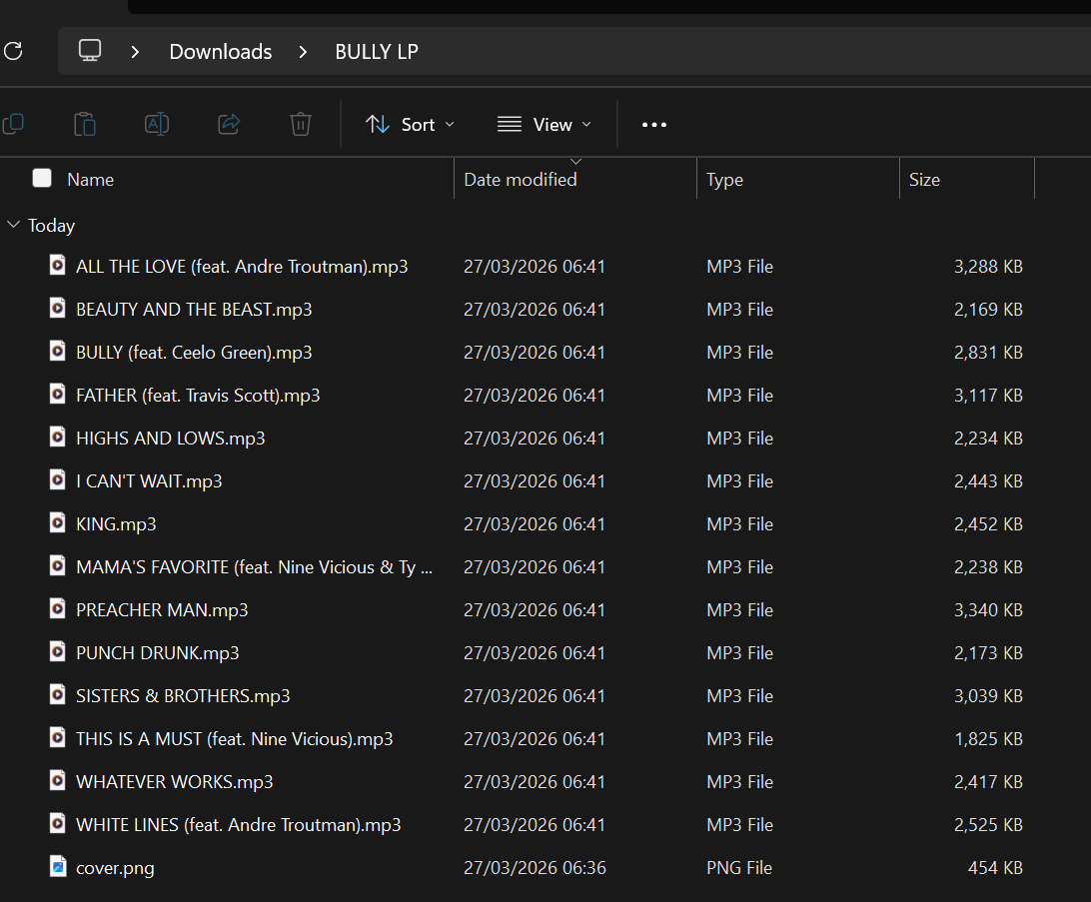Click the sort arrow above Date modified
The image size is (1091, 902).
(x=575, y=162)
